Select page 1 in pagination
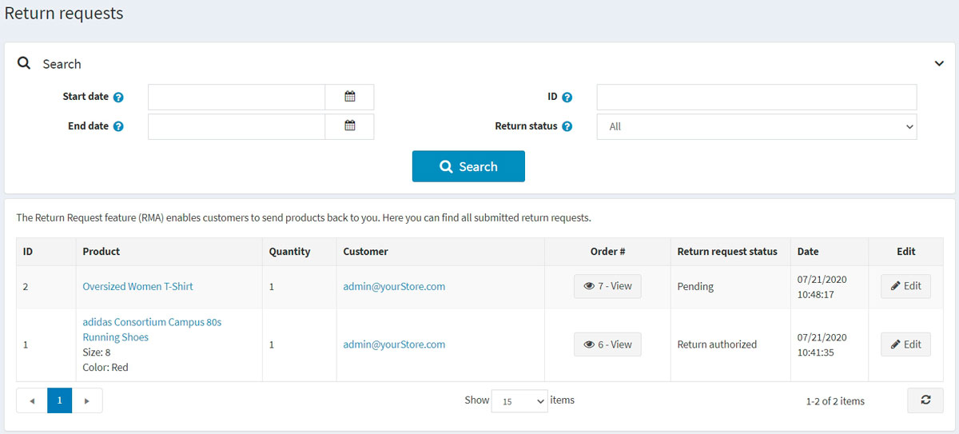Image resolution: width=959 pixels, height=434 pixels. click(x=60, y=400)
